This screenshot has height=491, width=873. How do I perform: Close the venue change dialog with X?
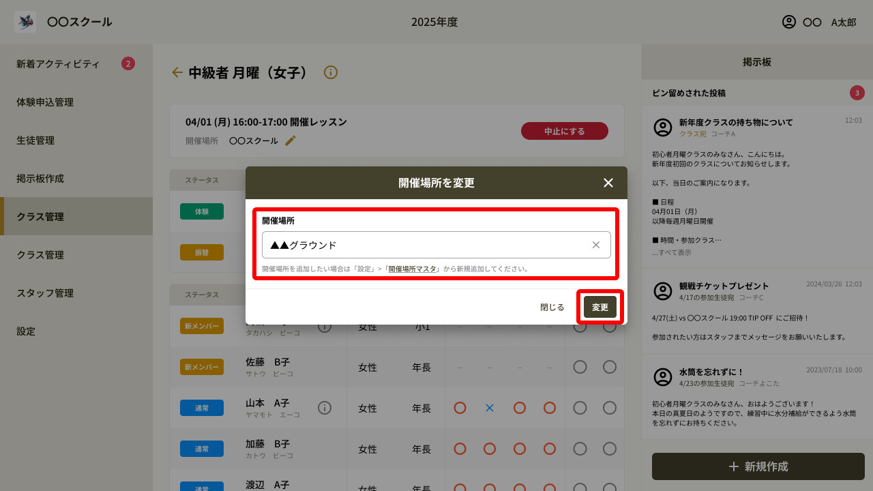[x=608, y=183]
